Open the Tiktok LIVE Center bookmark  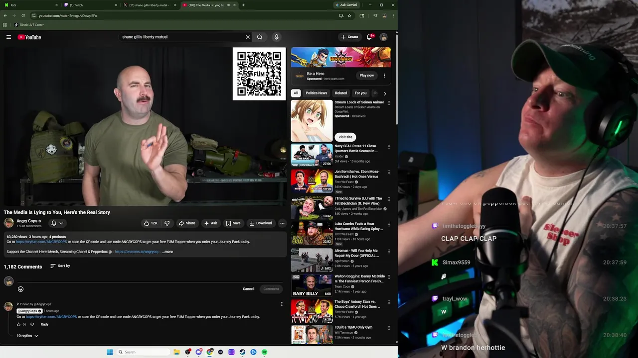[x=29, y=25]
